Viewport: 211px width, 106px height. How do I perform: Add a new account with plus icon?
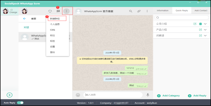pos(10,95)
